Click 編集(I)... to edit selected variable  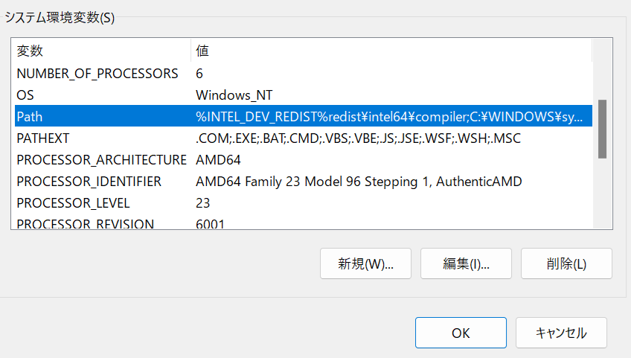pos(466,263)
